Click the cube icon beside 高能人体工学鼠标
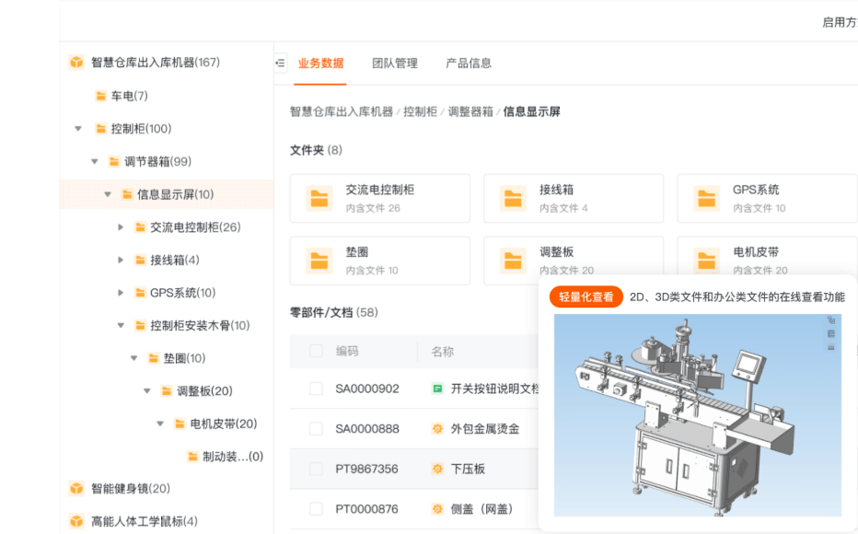Screen dimensions: 858x534 pyautogui.click(x=76, y=521)
